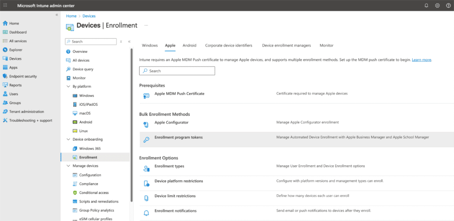Image resolution: width=454 pixels, height=221 pixels.
Task: Open the Learn more link
Action: 421,60
